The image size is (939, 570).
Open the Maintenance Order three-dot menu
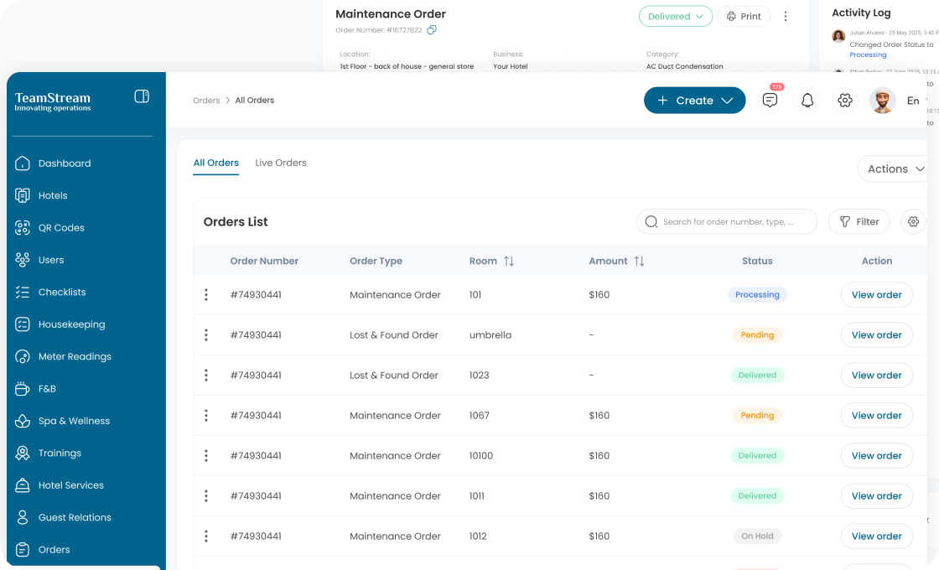pyautogui.click(x=786, y=17)
